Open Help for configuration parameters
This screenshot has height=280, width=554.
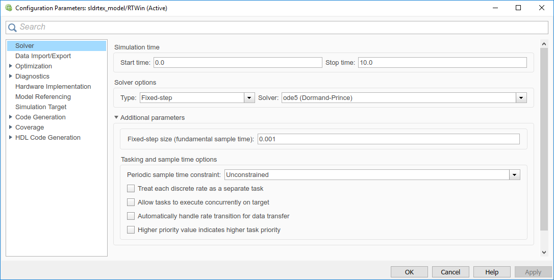(492, 272)
